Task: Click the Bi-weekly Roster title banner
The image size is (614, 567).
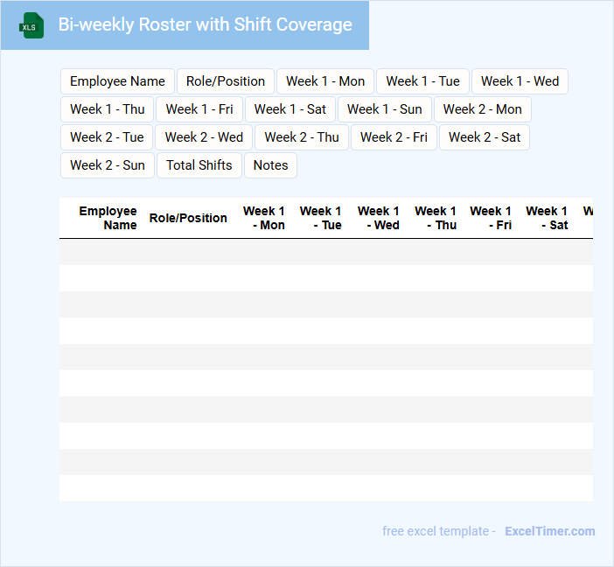Action: [205, 25]
